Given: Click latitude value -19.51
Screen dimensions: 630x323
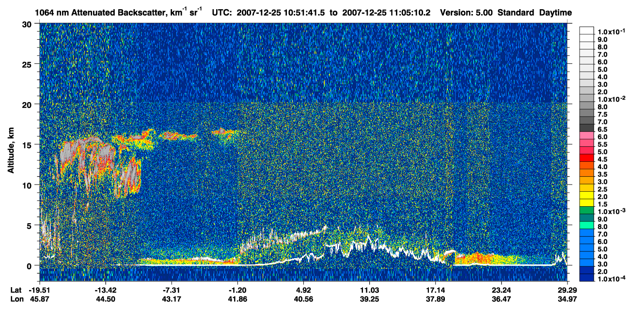Looking at the screenshot, I should coord(39,290).
